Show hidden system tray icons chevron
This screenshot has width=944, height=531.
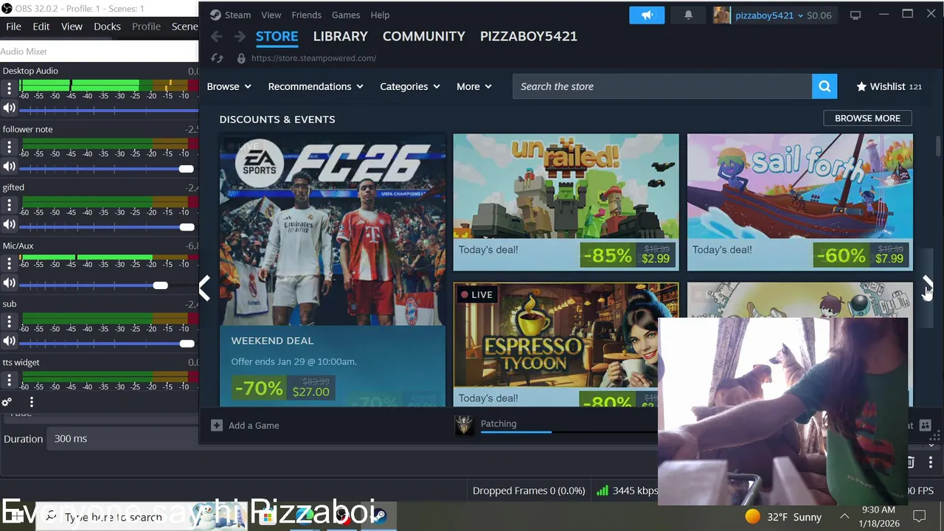tap(844, 516)
